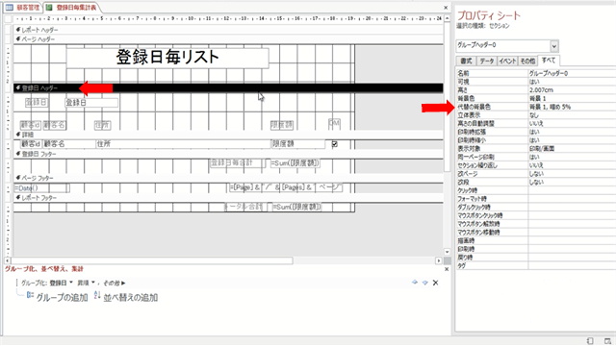Viewport: 616px width, 346px height.
Task: Toggle the DM checkbox in detail section
Action: pyautogui.click(x=334, y=144)
